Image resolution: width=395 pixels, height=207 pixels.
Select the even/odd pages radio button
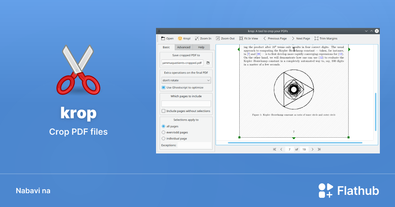pos(163,132)
